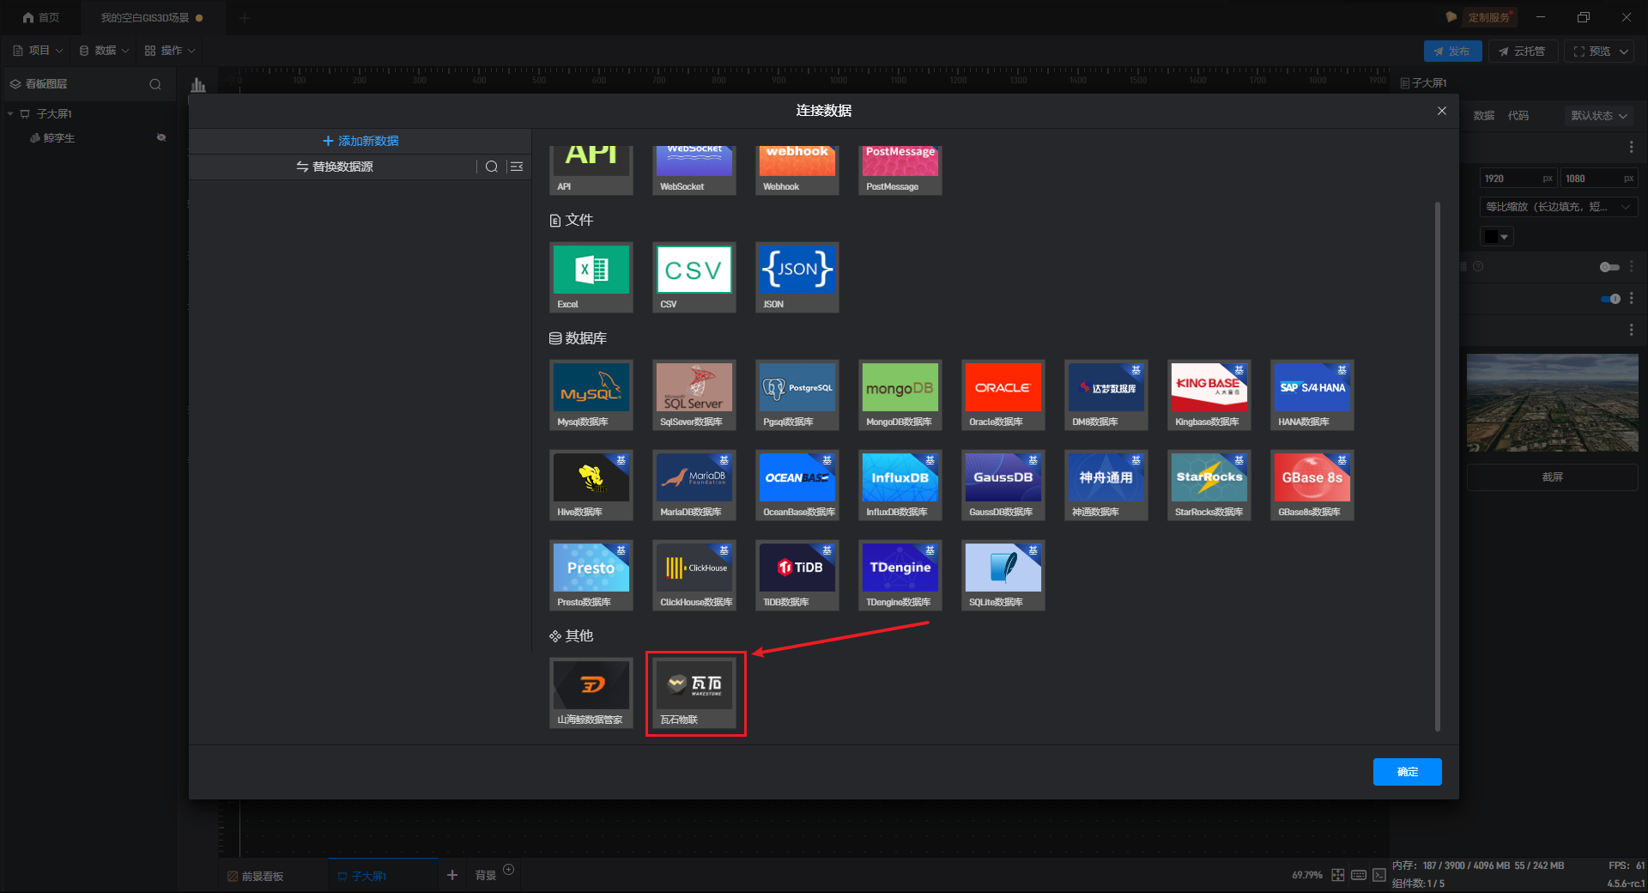Choose the WebSocket data source
1648x893 pixels.
point(694,170)
